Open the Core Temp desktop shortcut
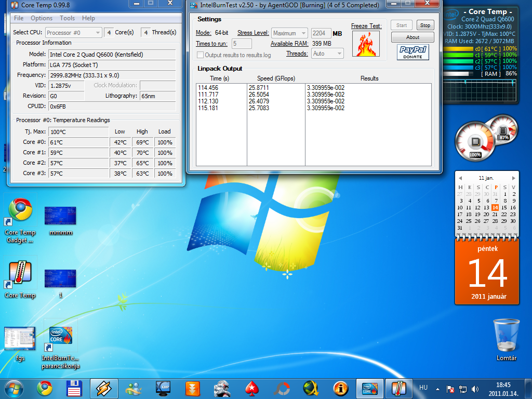 coord(20,272)
